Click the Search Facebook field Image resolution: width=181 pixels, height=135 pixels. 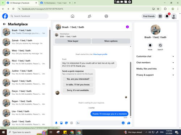(x=29, y=16)
